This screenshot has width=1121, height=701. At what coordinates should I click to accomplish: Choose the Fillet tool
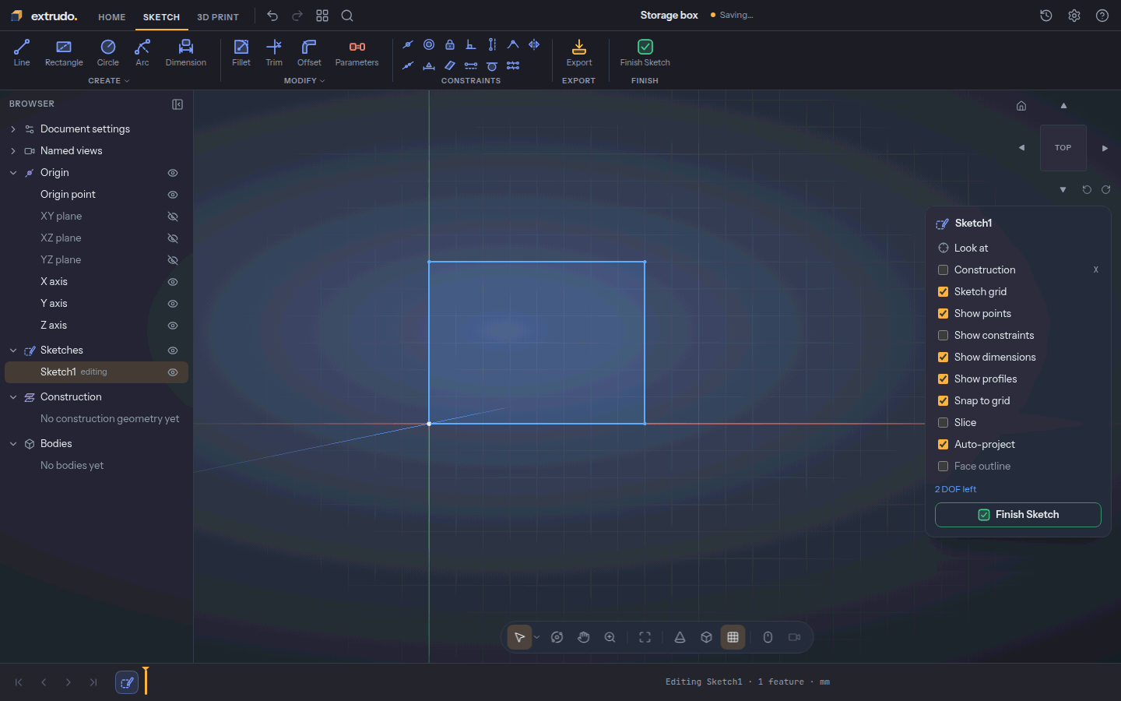click(241, 53)
